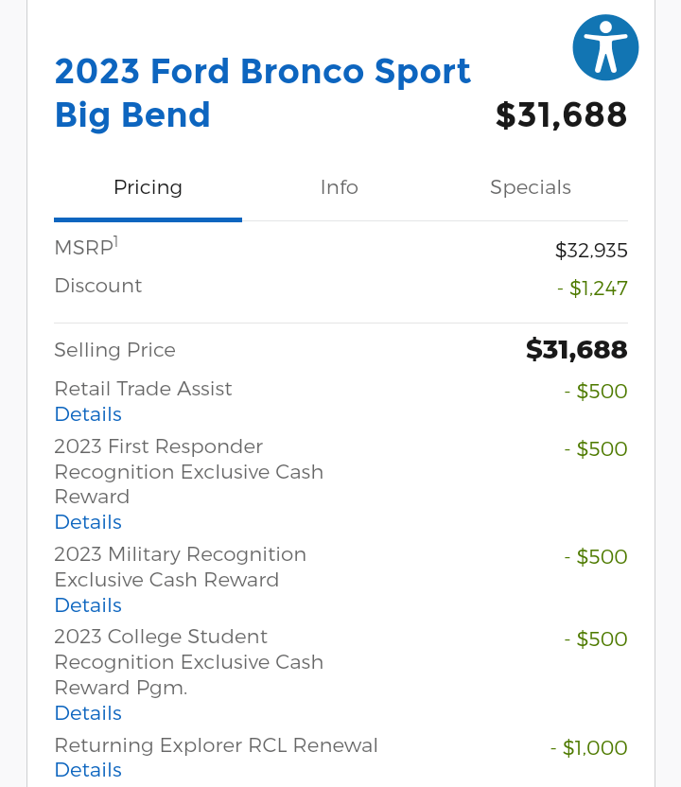This screenshot has height=787, width=681.
Task: Click the 2023 Ford Bronco Sport title
Action: coord(262,93)
